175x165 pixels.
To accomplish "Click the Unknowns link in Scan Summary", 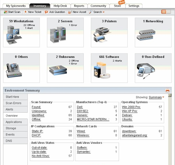I will click(x=39, y=111).
